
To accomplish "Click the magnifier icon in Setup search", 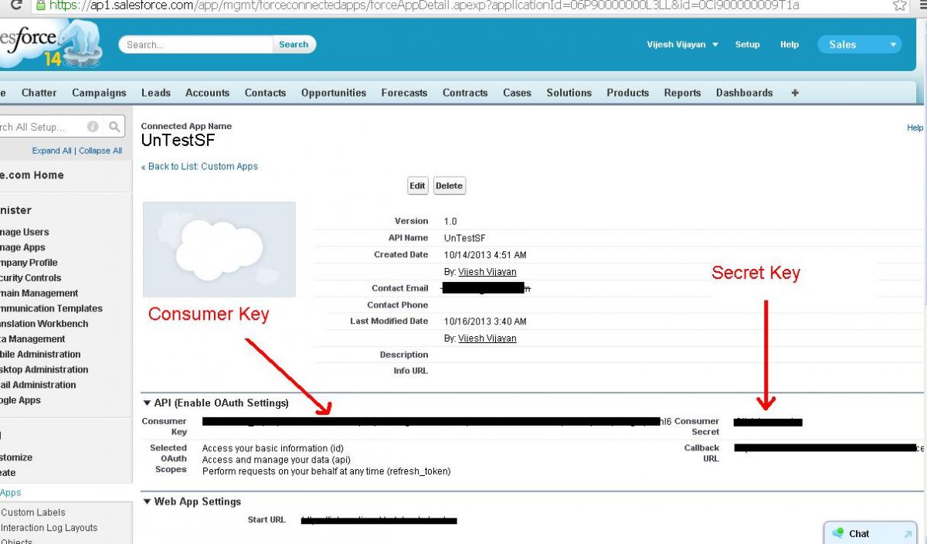I will (x=114, y=127).
